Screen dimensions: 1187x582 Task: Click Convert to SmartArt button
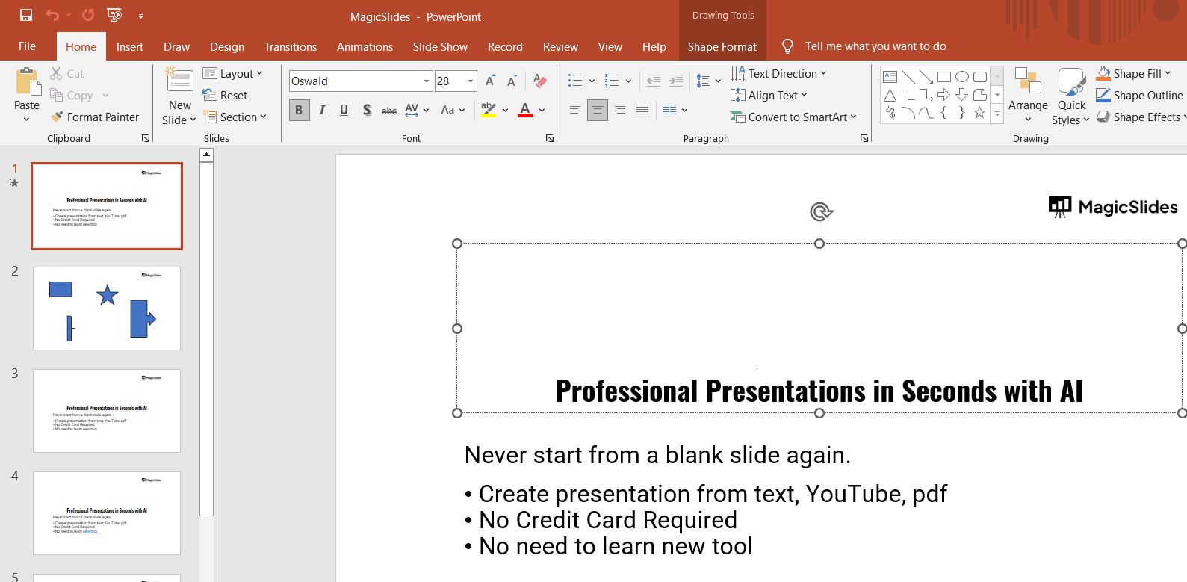point(793,117)
